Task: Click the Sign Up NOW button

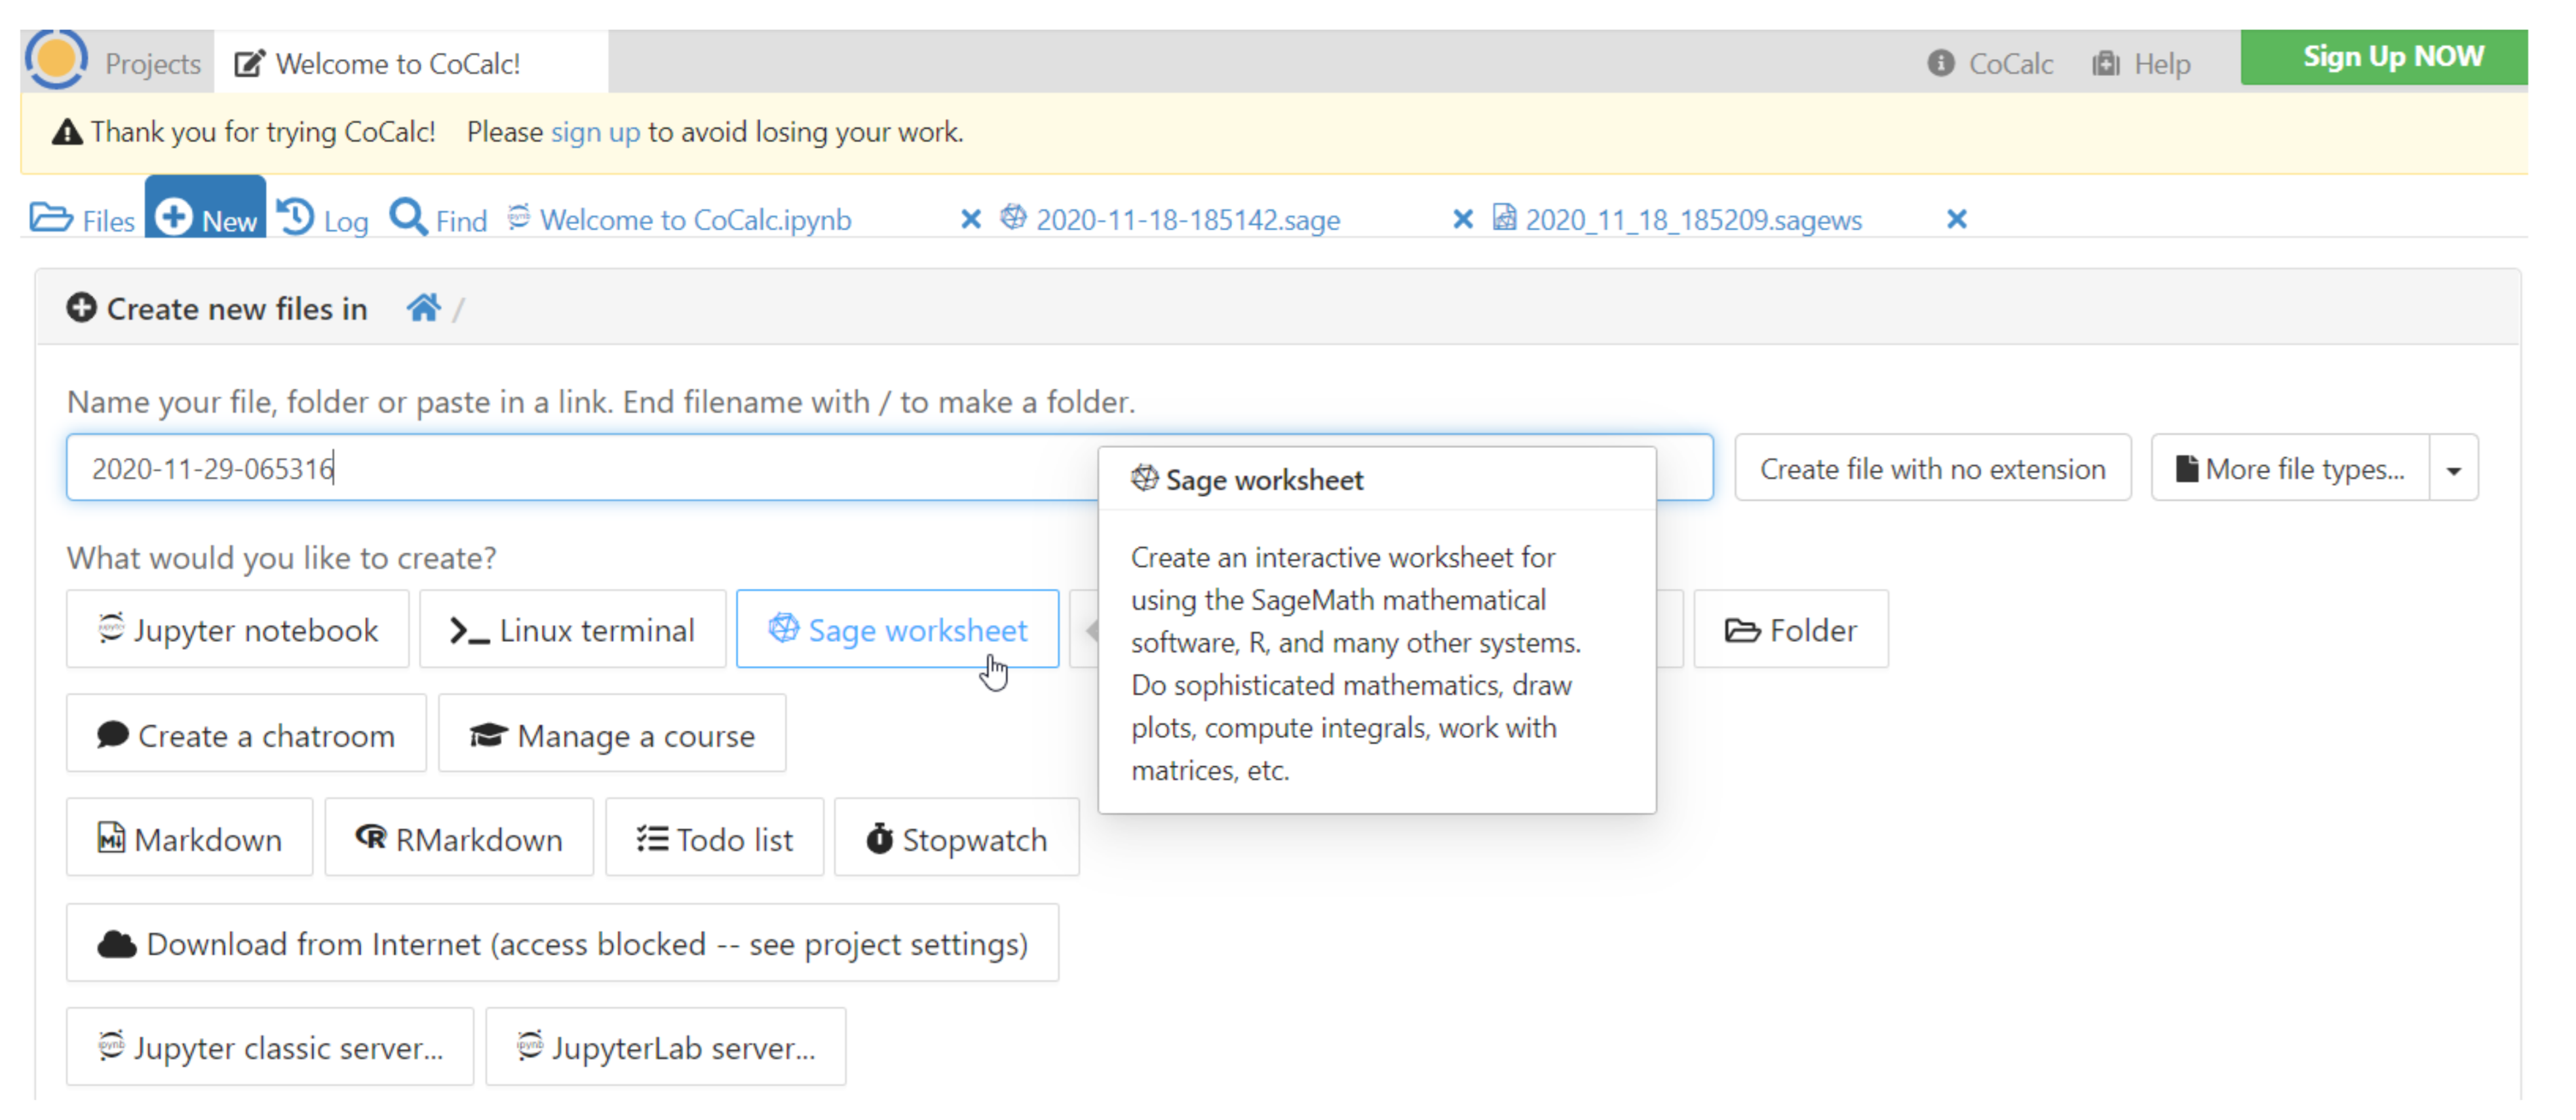Action: (x=2393, y=57)
